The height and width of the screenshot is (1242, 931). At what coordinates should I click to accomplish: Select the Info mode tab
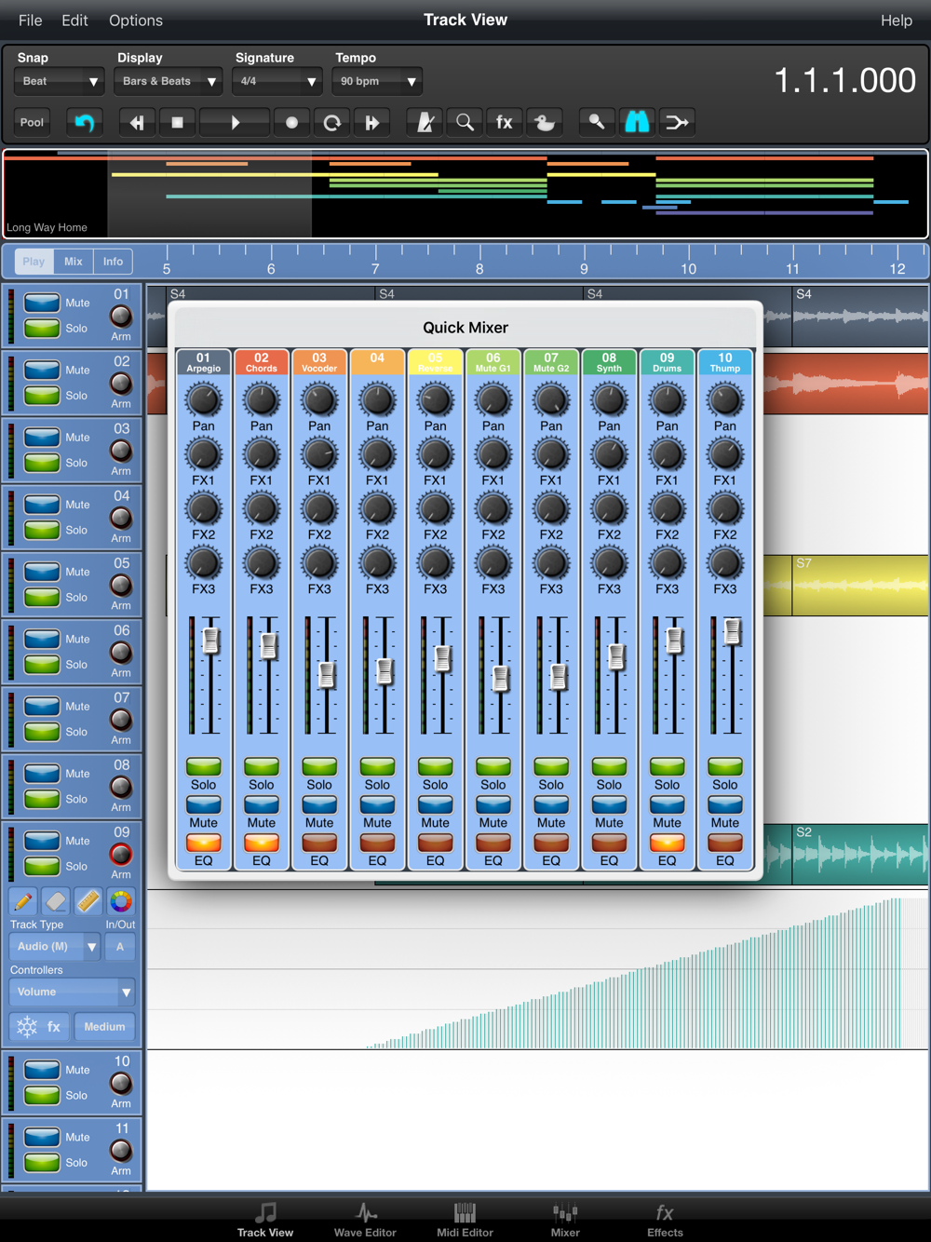point(113,262)
